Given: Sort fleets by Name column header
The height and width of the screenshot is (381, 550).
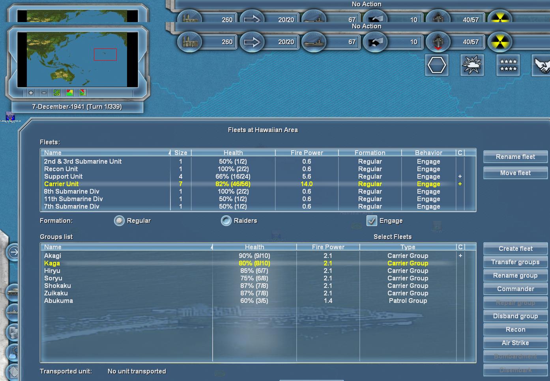Looking at the screenshot, I should pos(106,153).
